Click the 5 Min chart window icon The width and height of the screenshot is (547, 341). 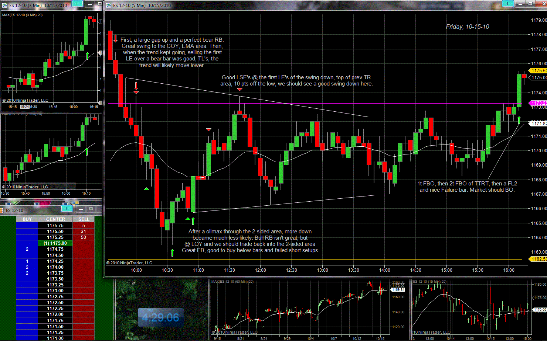tap(108, 5)
